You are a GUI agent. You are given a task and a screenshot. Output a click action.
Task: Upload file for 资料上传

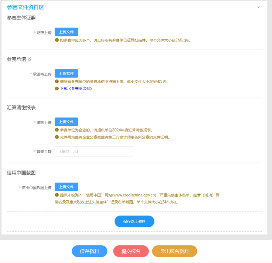pos(66,122)
